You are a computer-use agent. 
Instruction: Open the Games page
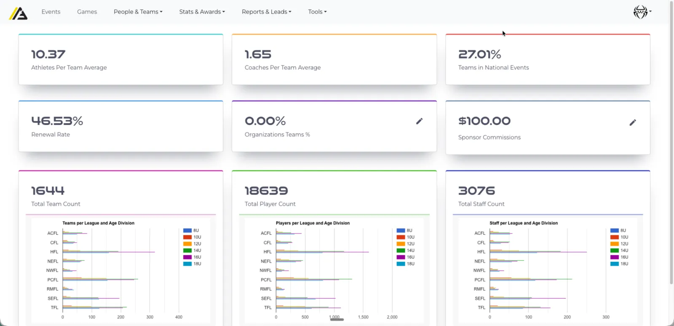(87, 12)
